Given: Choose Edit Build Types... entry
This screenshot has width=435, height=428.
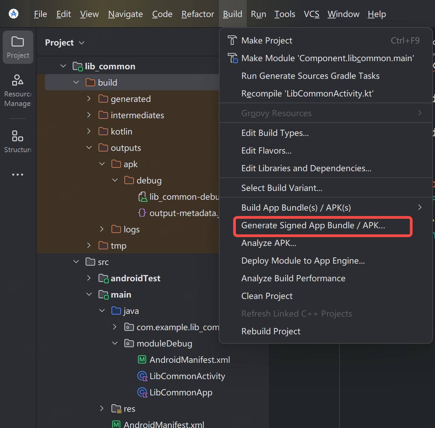Looking at the screenshot, I should coord(326,133).
